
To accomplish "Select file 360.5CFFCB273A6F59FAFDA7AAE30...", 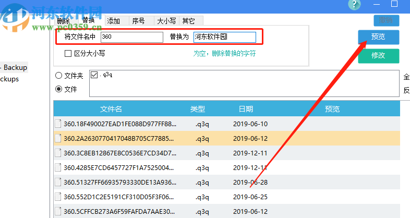I will click(119, 212).
